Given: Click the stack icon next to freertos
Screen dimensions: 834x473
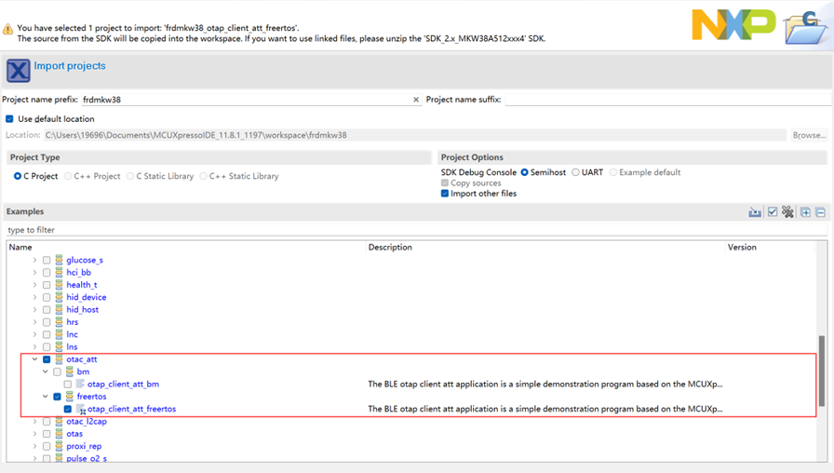Looking at the screenshot, I should [70, 397].
